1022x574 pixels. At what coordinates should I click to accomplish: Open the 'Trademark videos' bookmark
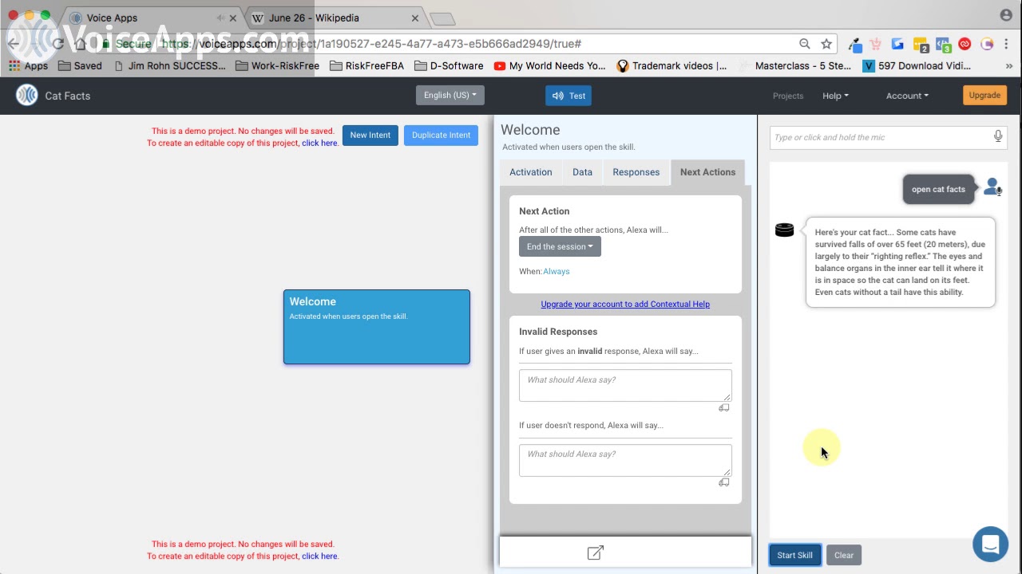pyautogui.click(x=671, y=66)
